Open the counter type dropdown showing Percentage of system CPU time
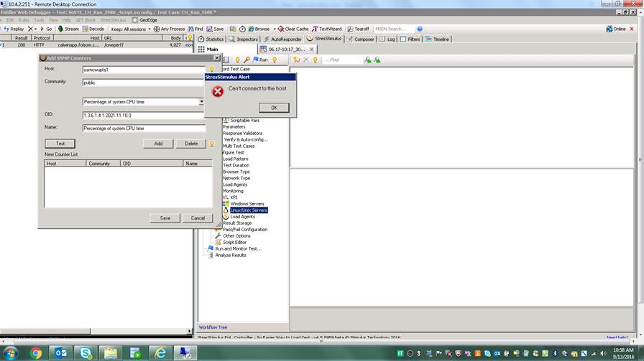The image size is (644, 361). point(201,102)
